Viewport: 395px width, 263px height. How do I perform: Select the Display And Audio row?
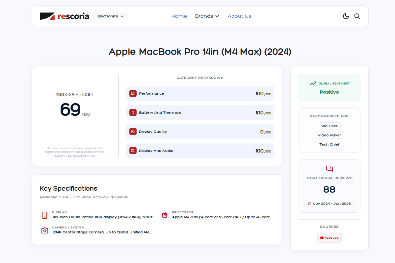200,151
